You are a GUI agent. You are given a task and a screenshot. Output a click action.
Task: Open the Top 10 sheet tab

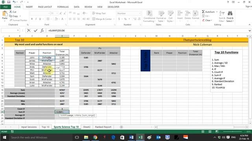(46, 127)
